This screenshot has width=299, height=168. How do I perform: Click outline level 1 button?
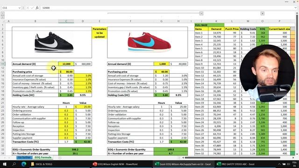point(2,14)
